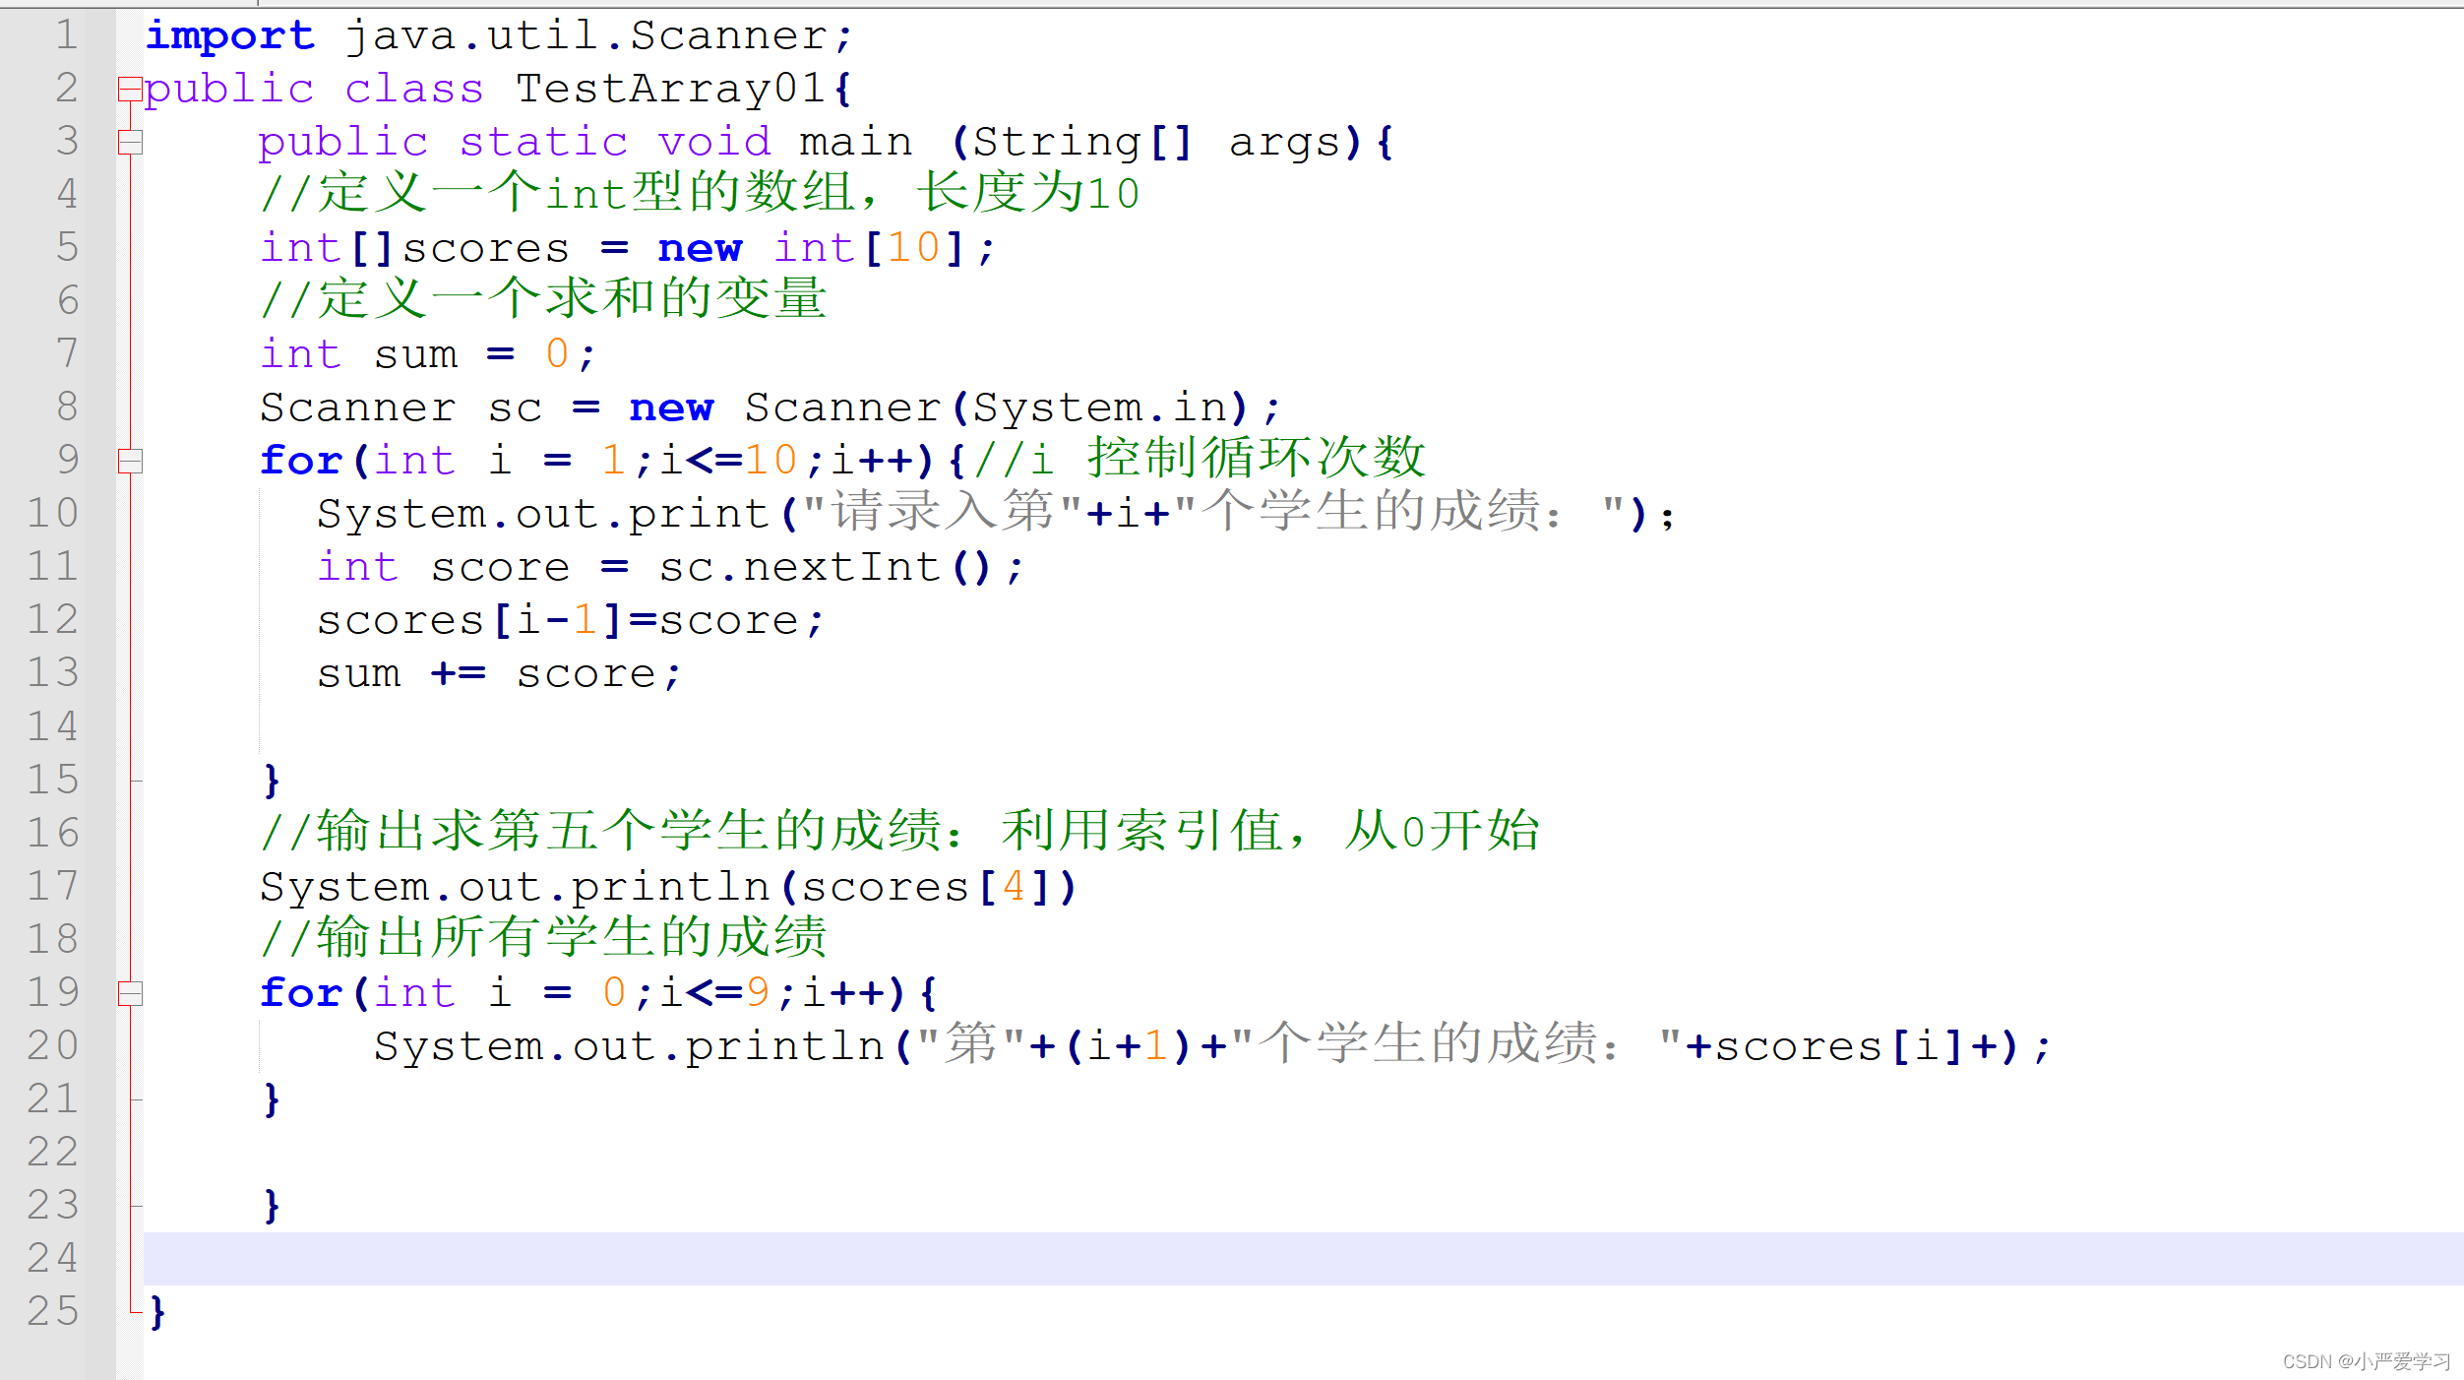
Task: Click the class name TestArray01
Action: (669, 90)
